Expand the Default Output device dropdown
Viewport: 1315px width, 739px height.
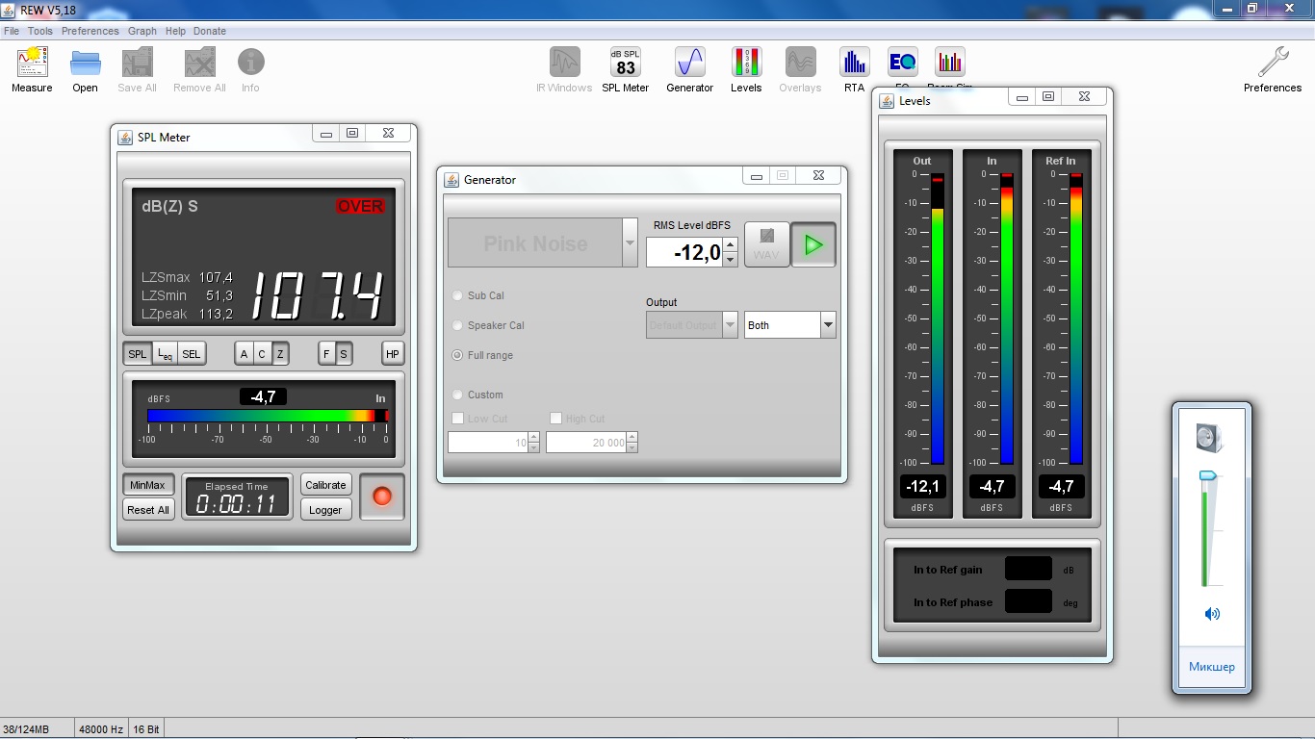[729, 325]
